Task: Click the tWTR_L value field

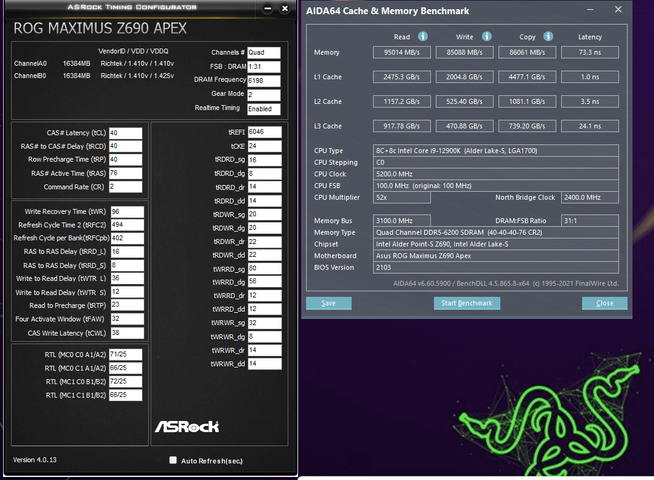Action: [x=127, y=278]
